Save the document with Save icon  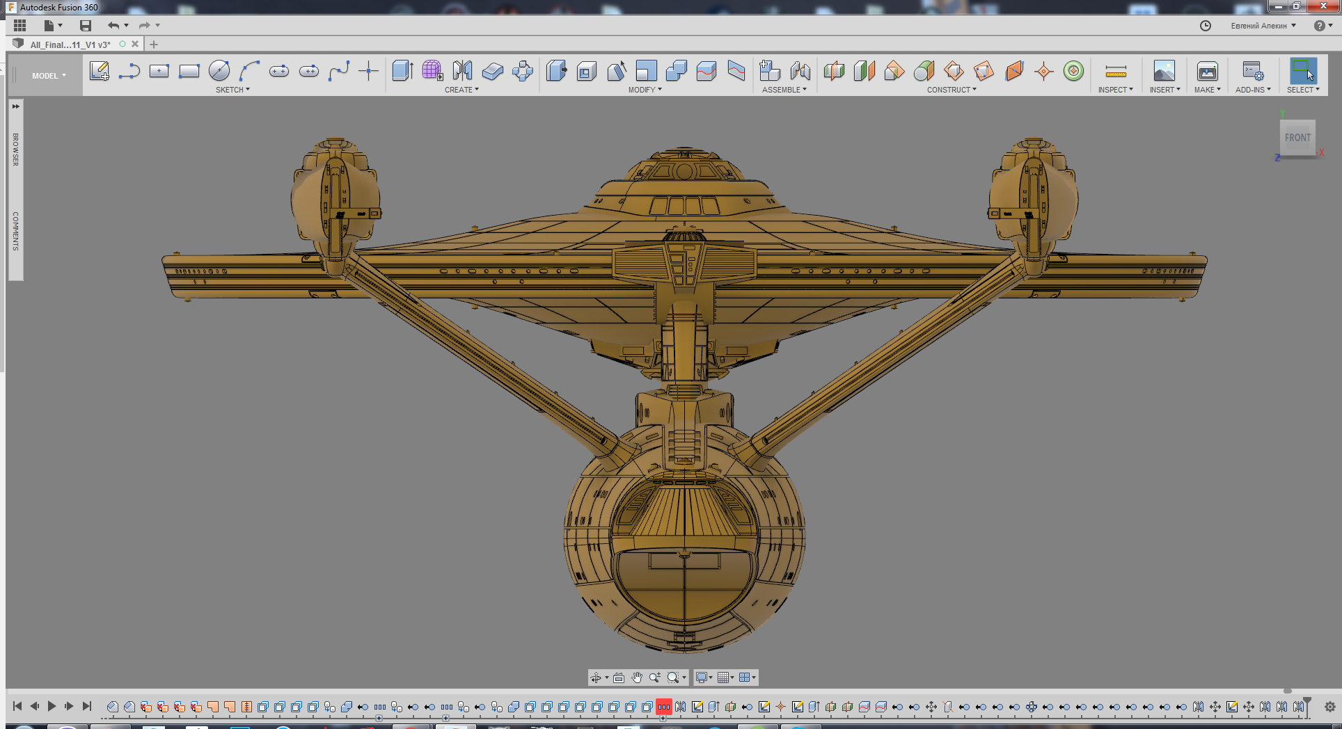click(x=85, y=26)
